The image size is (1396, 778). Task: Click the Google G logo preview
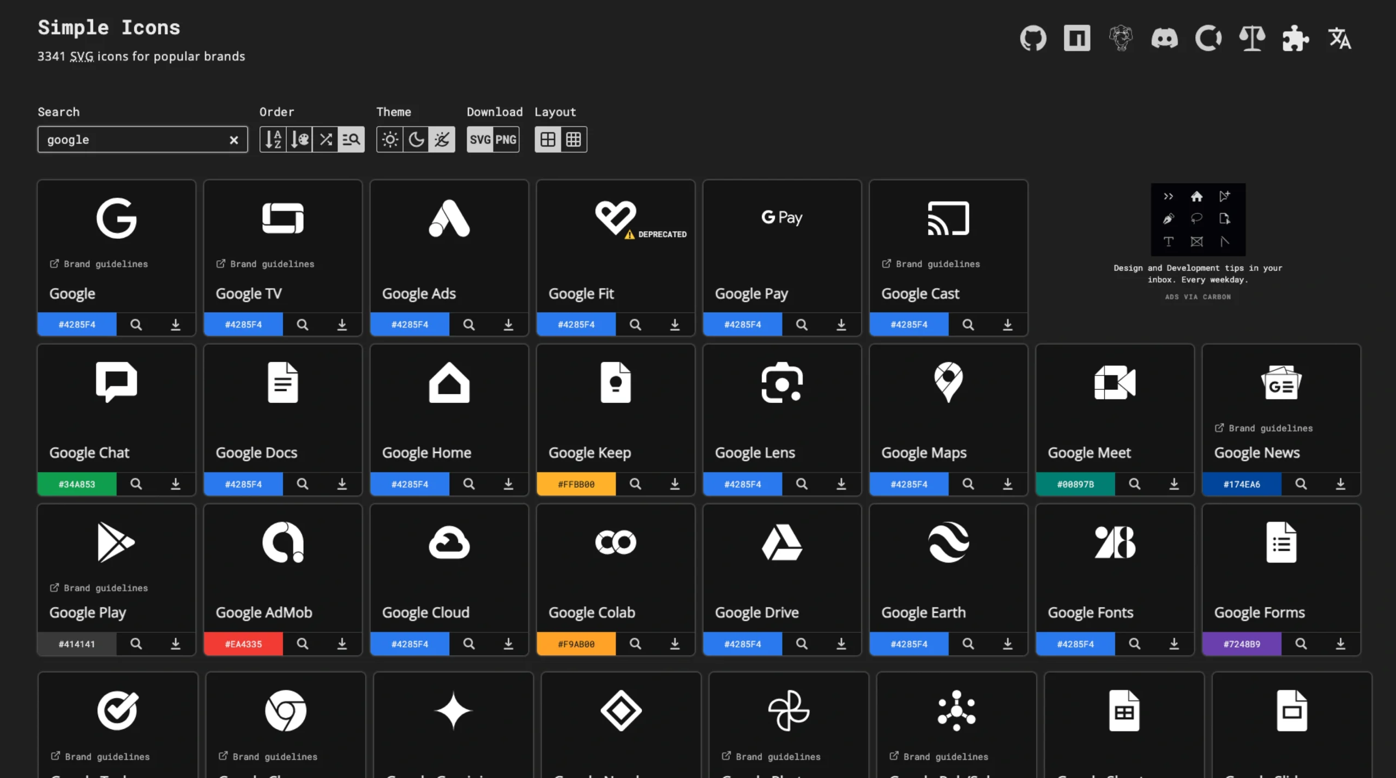tap(116, 218)
